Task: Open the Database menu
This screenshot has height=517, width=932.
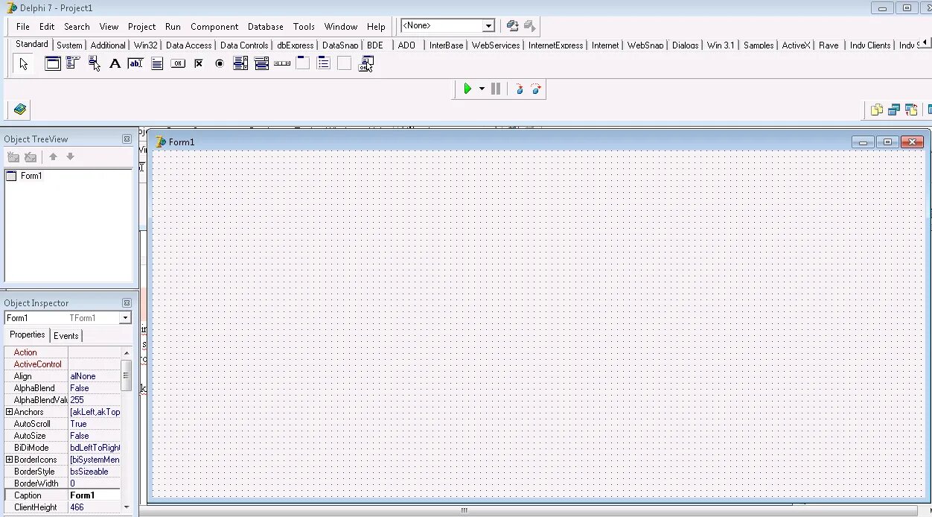Action: coord(266,26)
